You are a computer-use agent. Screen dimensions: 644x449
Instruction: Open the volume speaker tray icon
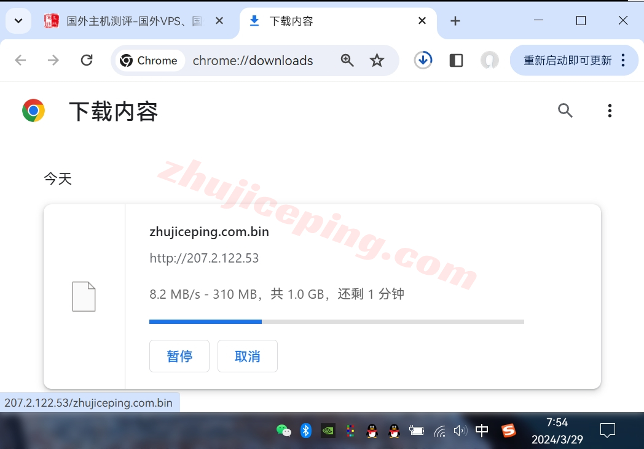point(460,431)
